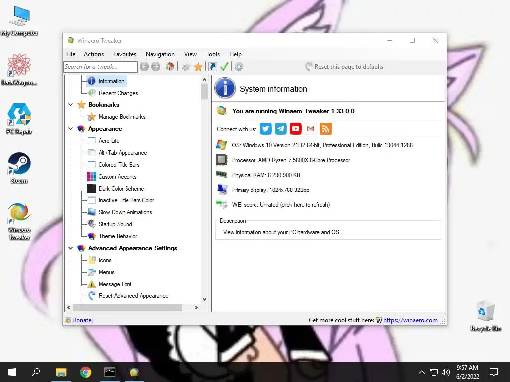Image resolution: width=510 pixels, height=382 pixels.
Task: Open the Recycle Bin desktop icon
Action: pyautogui.click(x=486, y=316)
